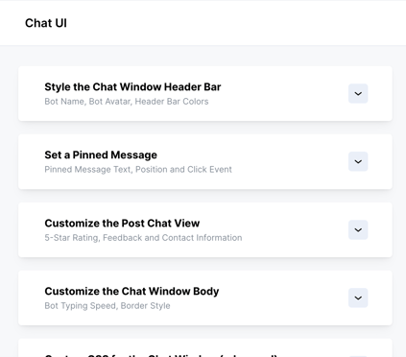
Task: Click empty space inside the Post Chat View card
Action: pyautogui.click(x=288, y=229)
